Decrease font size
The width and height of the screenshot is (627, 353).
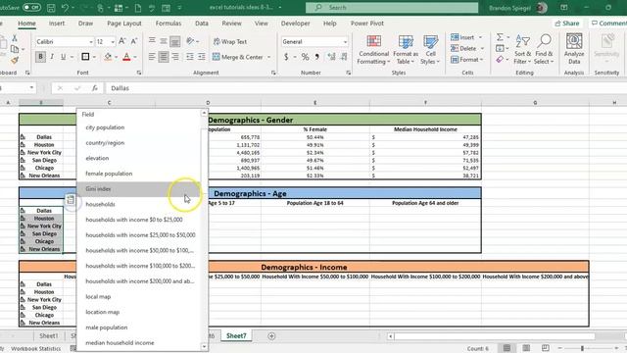[x=134, y=41]
